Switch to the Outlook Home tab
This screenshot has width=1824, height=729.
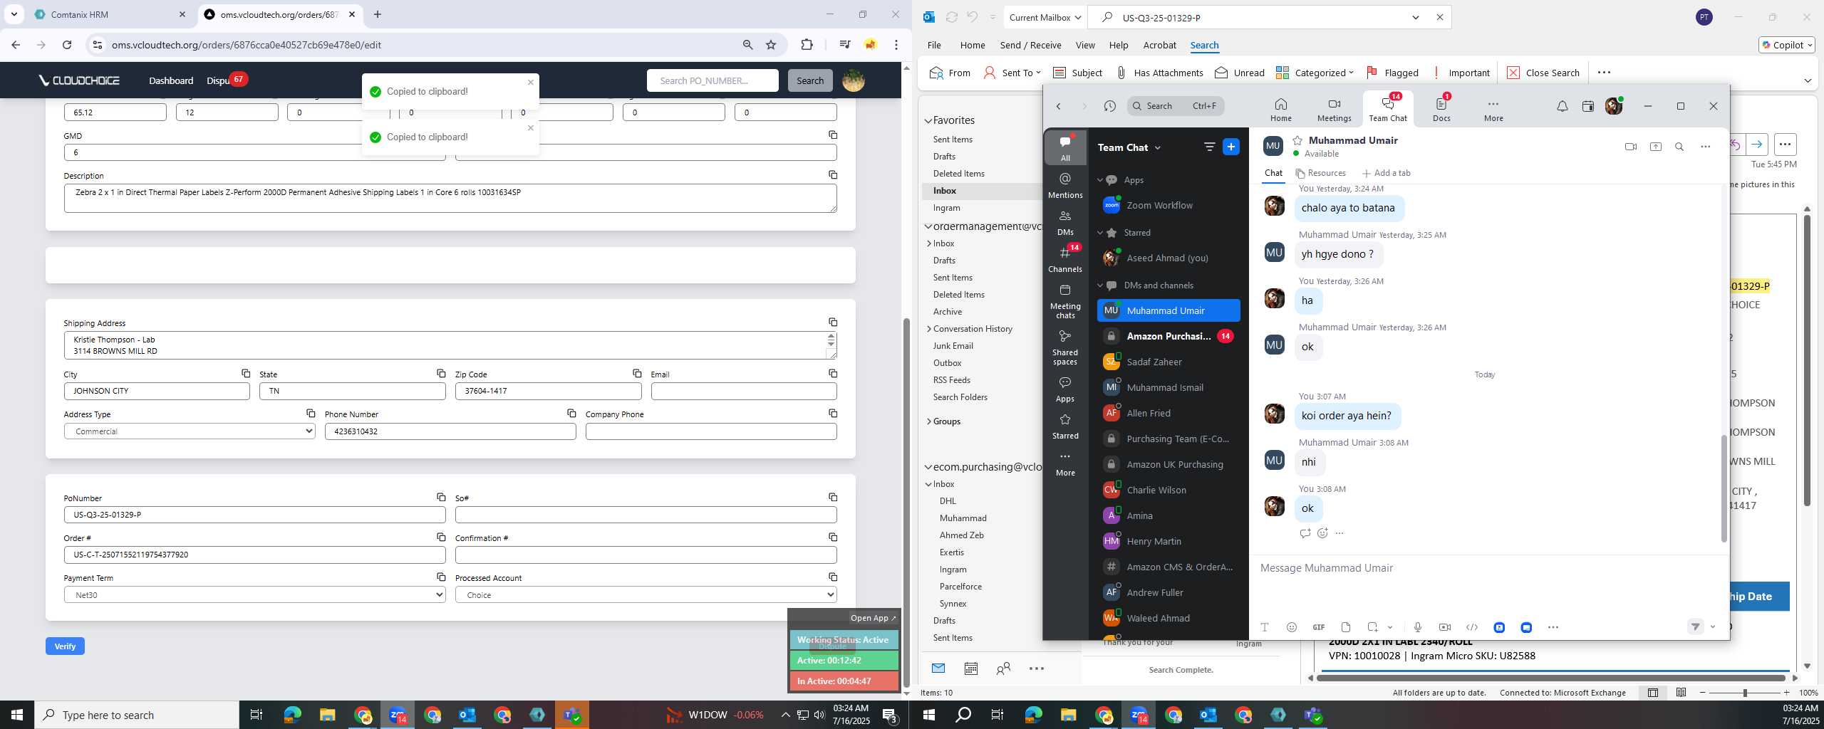click(x=973, y=45)
